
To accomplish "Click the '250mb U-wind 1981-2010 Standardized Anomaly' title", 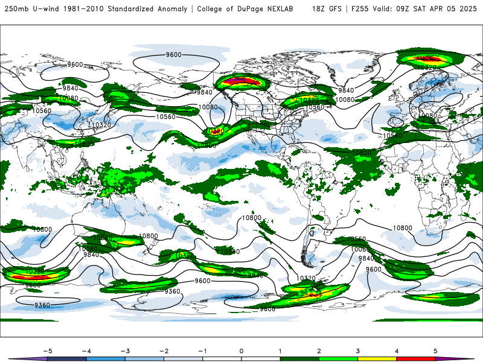I will [x=96, y=8].
